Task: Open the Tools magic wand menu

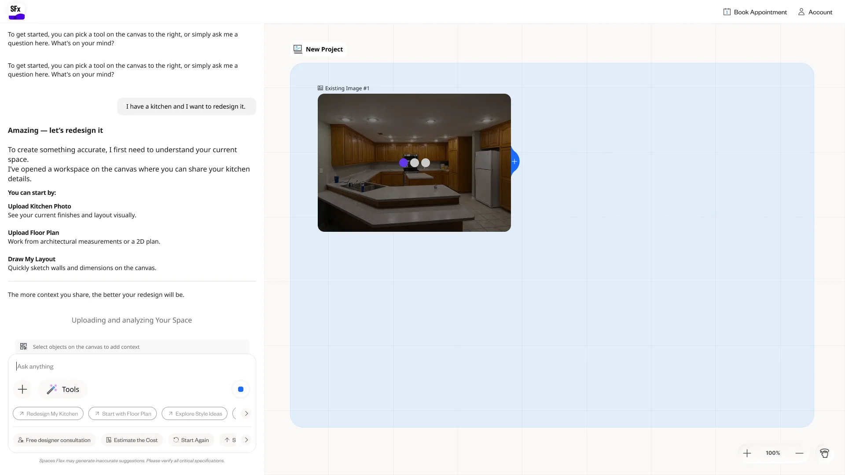Action: (63, 389)
